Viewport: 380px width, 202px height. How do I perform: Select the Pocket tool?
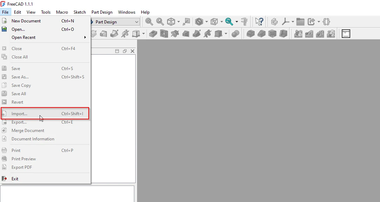[153, 34]
